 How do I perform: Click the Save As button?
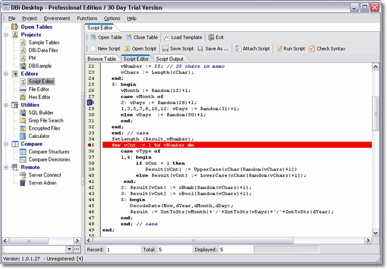[214, 48]
